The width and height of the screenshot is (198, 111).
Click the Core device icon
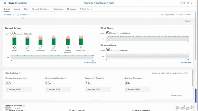pyautogui.click(x=28, y=47)
